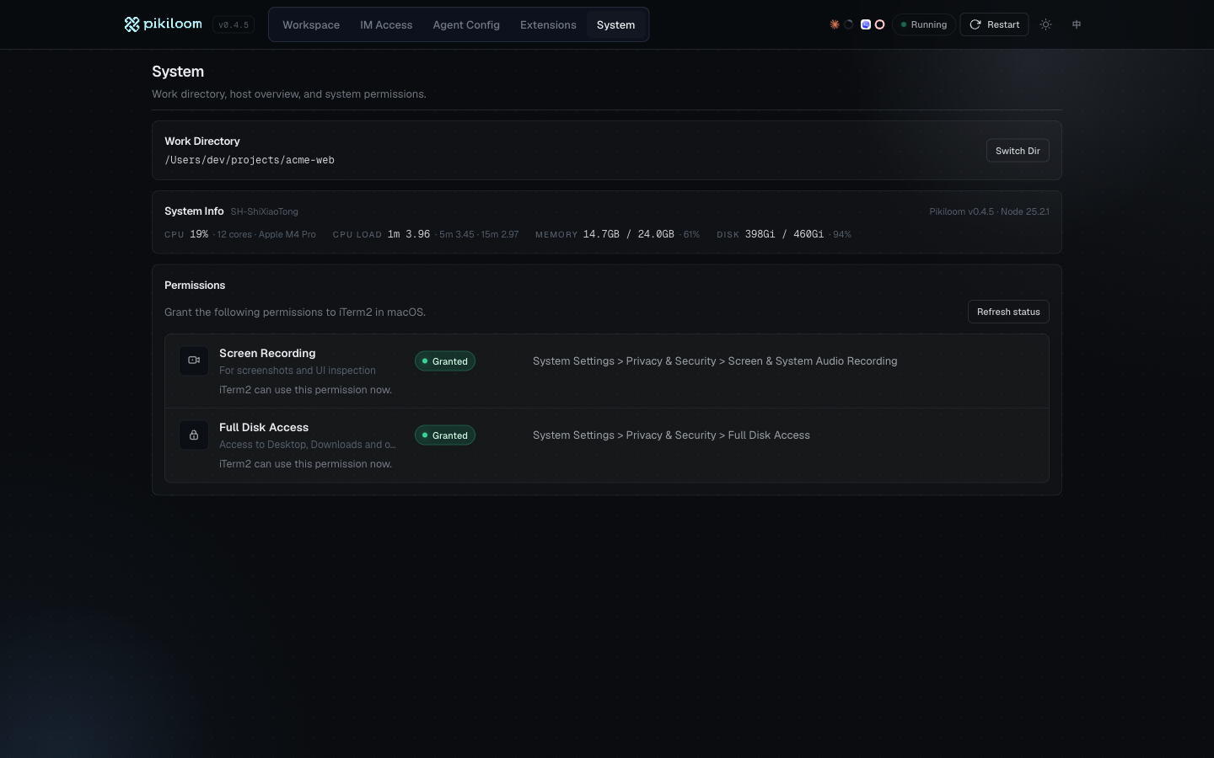Click the disk 398Gi / 460Gi value
This screenshot has height=758, width=1214.
click(784, 234)
